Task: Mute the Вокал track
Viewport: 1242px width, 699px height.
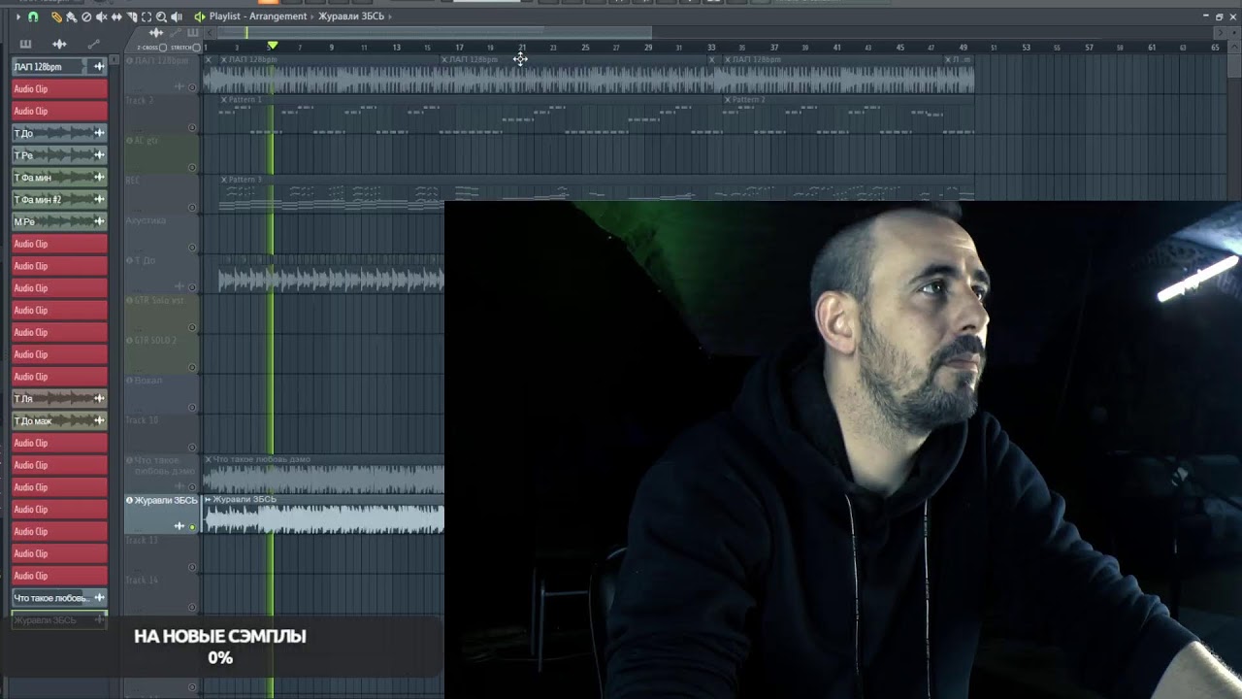Action: [x=192, y=407]
